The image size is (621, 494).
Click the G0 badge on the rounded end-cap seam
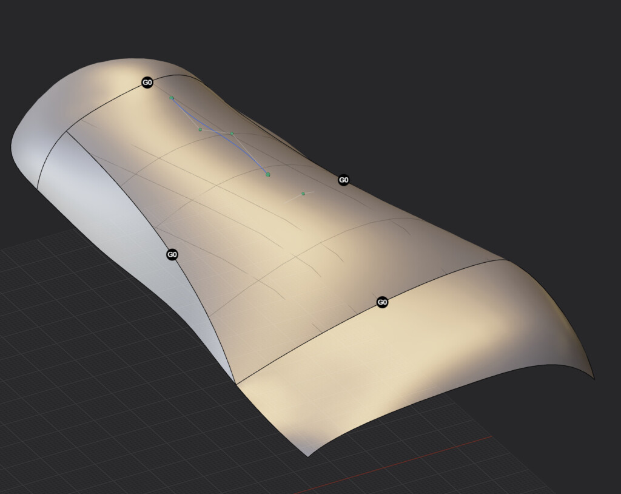(x=147, y=83)
